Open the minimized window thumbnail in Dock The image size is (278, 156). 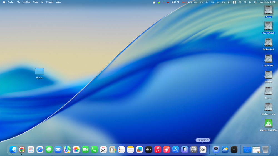click(256, 150)
